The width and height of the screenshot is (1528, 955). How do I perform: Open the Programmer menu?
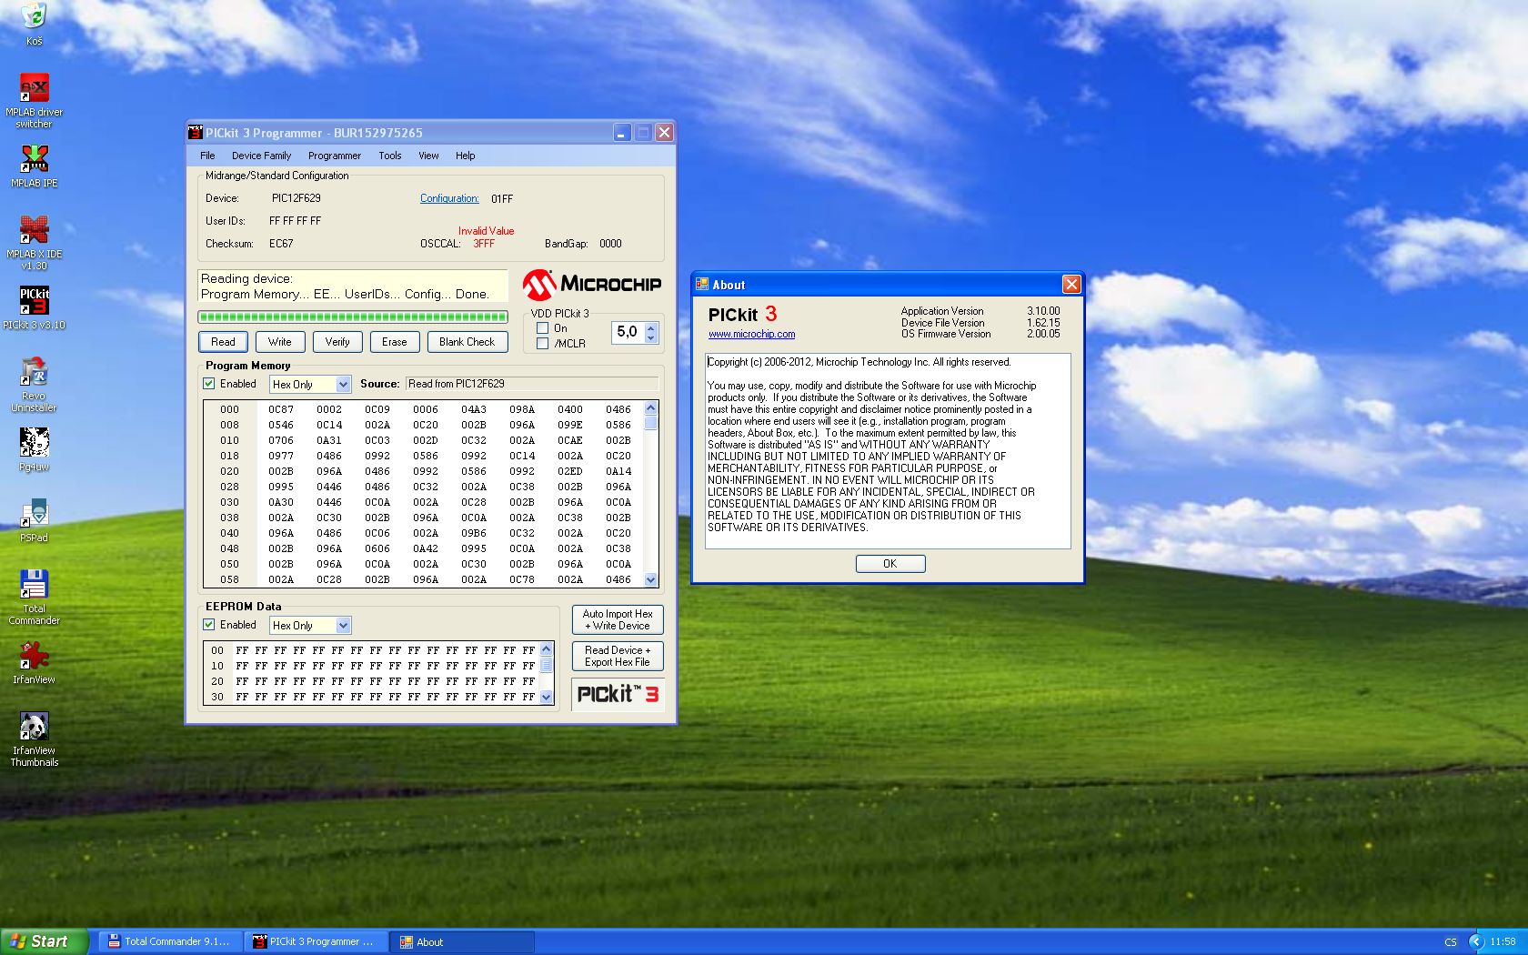334,156
